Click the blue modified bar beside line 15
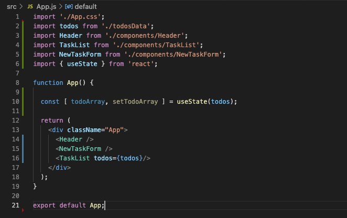The image size is (347, 218). pos(23,149)
